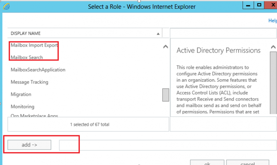The width and height of the screenshot is (277, 165).
Task: Click the details pane scrollbar thumb
Action: tap(273, 83)
